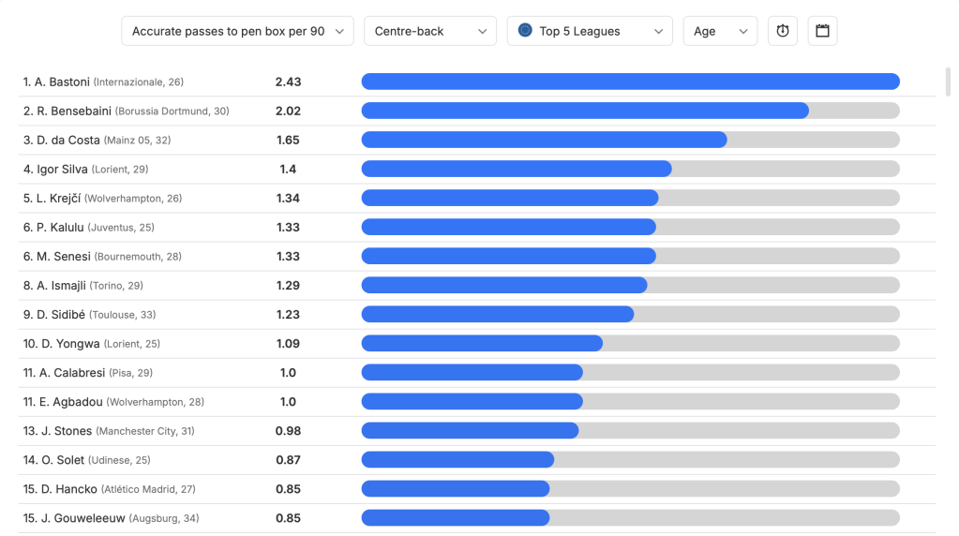
Task: Open Igor Silva's player row
Action: 62,170
